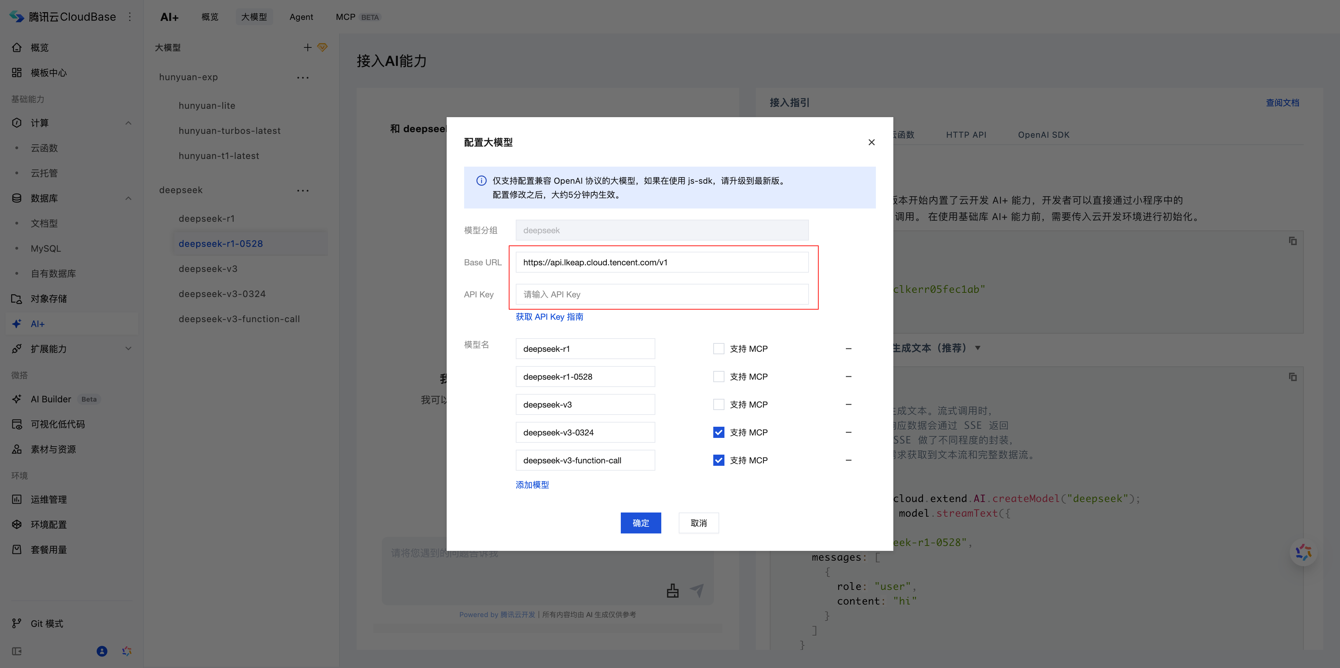Image resolution: width=1340 pixels, height=668 pixels.
Task: Remove the deepseek-r1 model row
Action: click(x=848, y=348)
